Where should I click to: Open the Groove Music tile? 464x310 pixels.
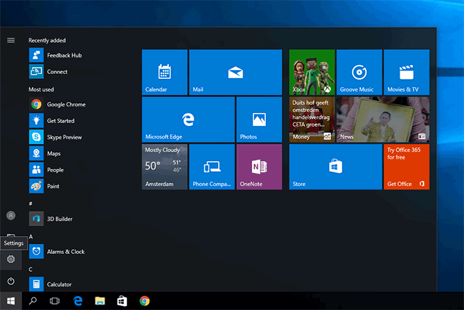[x=359, y=72]
